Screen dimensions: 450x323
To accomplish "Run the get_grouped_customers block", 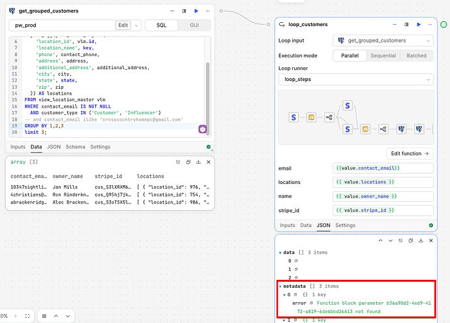I will point(196,11).
